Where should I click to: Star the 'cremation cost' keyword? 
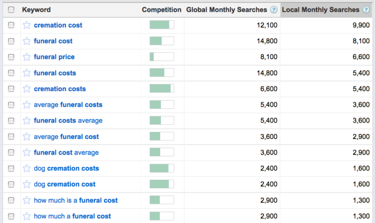(26, 25)
